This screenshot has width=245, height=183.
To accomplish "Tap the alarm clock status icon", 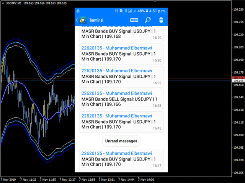I will pyautogui.click(x=116, y=11).
